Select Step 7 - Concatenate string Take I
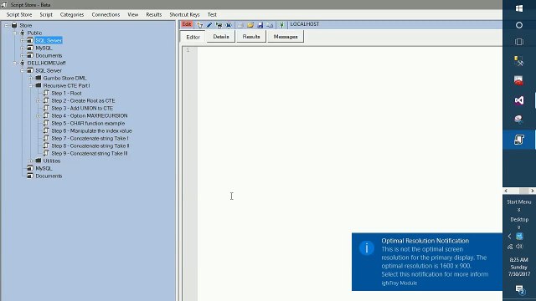This screenshot has height=301, width=536. 90,138
